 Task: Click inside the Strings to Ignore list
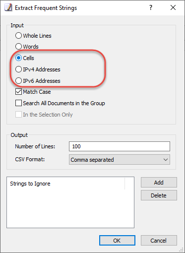click(x=70, y=208)
